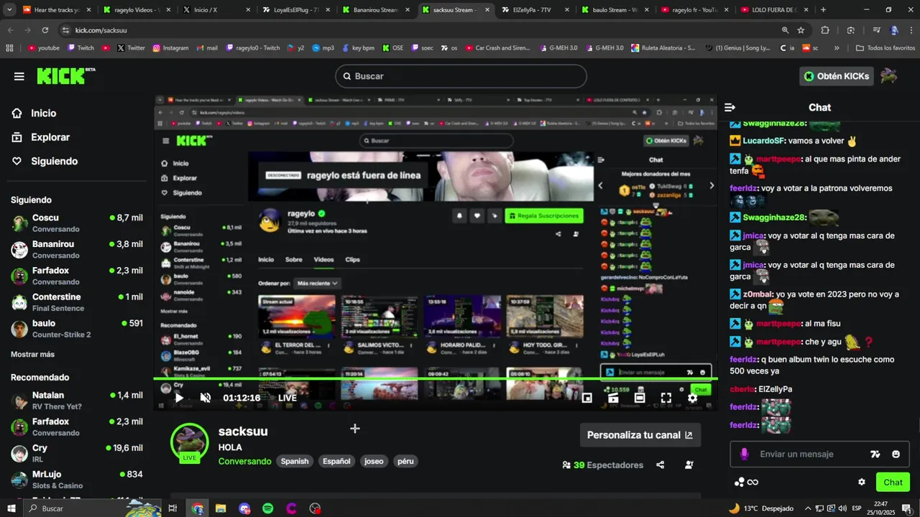Open video player settings gear
Image resolution: width=920 pixels, height=517 pixels.
pyautogui.click(x=692, y=398)
